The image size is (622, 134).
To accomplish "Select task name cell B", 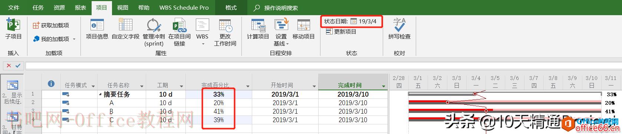I will point(122,111).
